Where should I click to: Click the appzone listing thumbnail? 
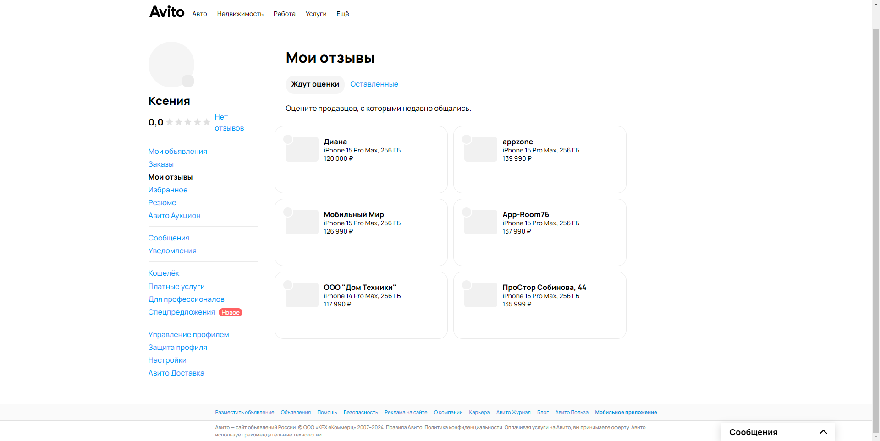pos(481,149)
